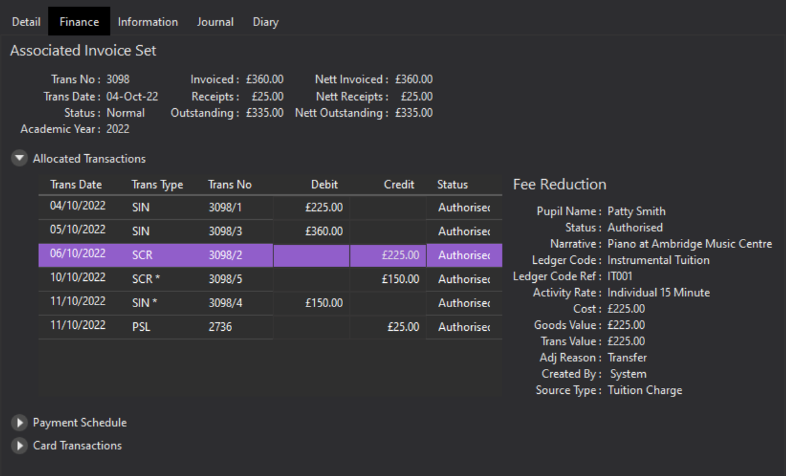Select PSL transaction 2736
The width and height of the screenshot is (786, 476).
pyautogui.click(x=270, y=327)
